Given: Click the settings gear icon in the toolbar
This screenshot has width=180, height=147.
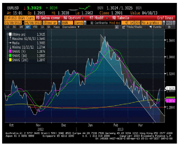Looking at the screenshot, I should [169, 27].
